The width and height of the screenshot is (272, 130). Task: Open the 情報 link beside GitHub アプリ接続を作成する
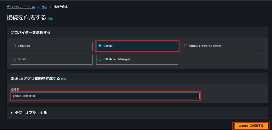[x=64, y=79]
